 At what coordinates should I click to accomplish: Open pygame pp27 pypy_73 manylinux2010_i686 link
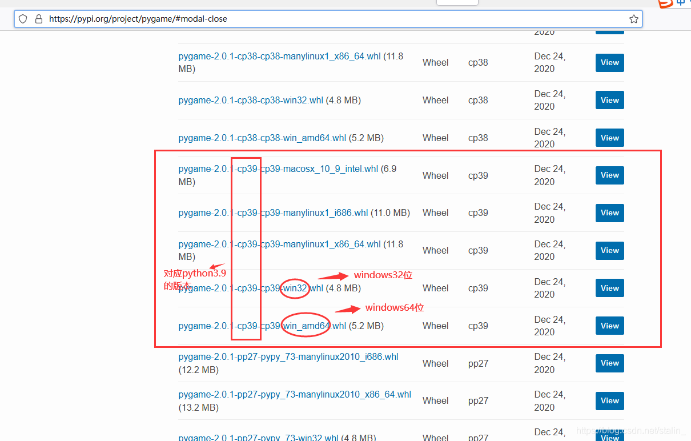coord(288,356)
